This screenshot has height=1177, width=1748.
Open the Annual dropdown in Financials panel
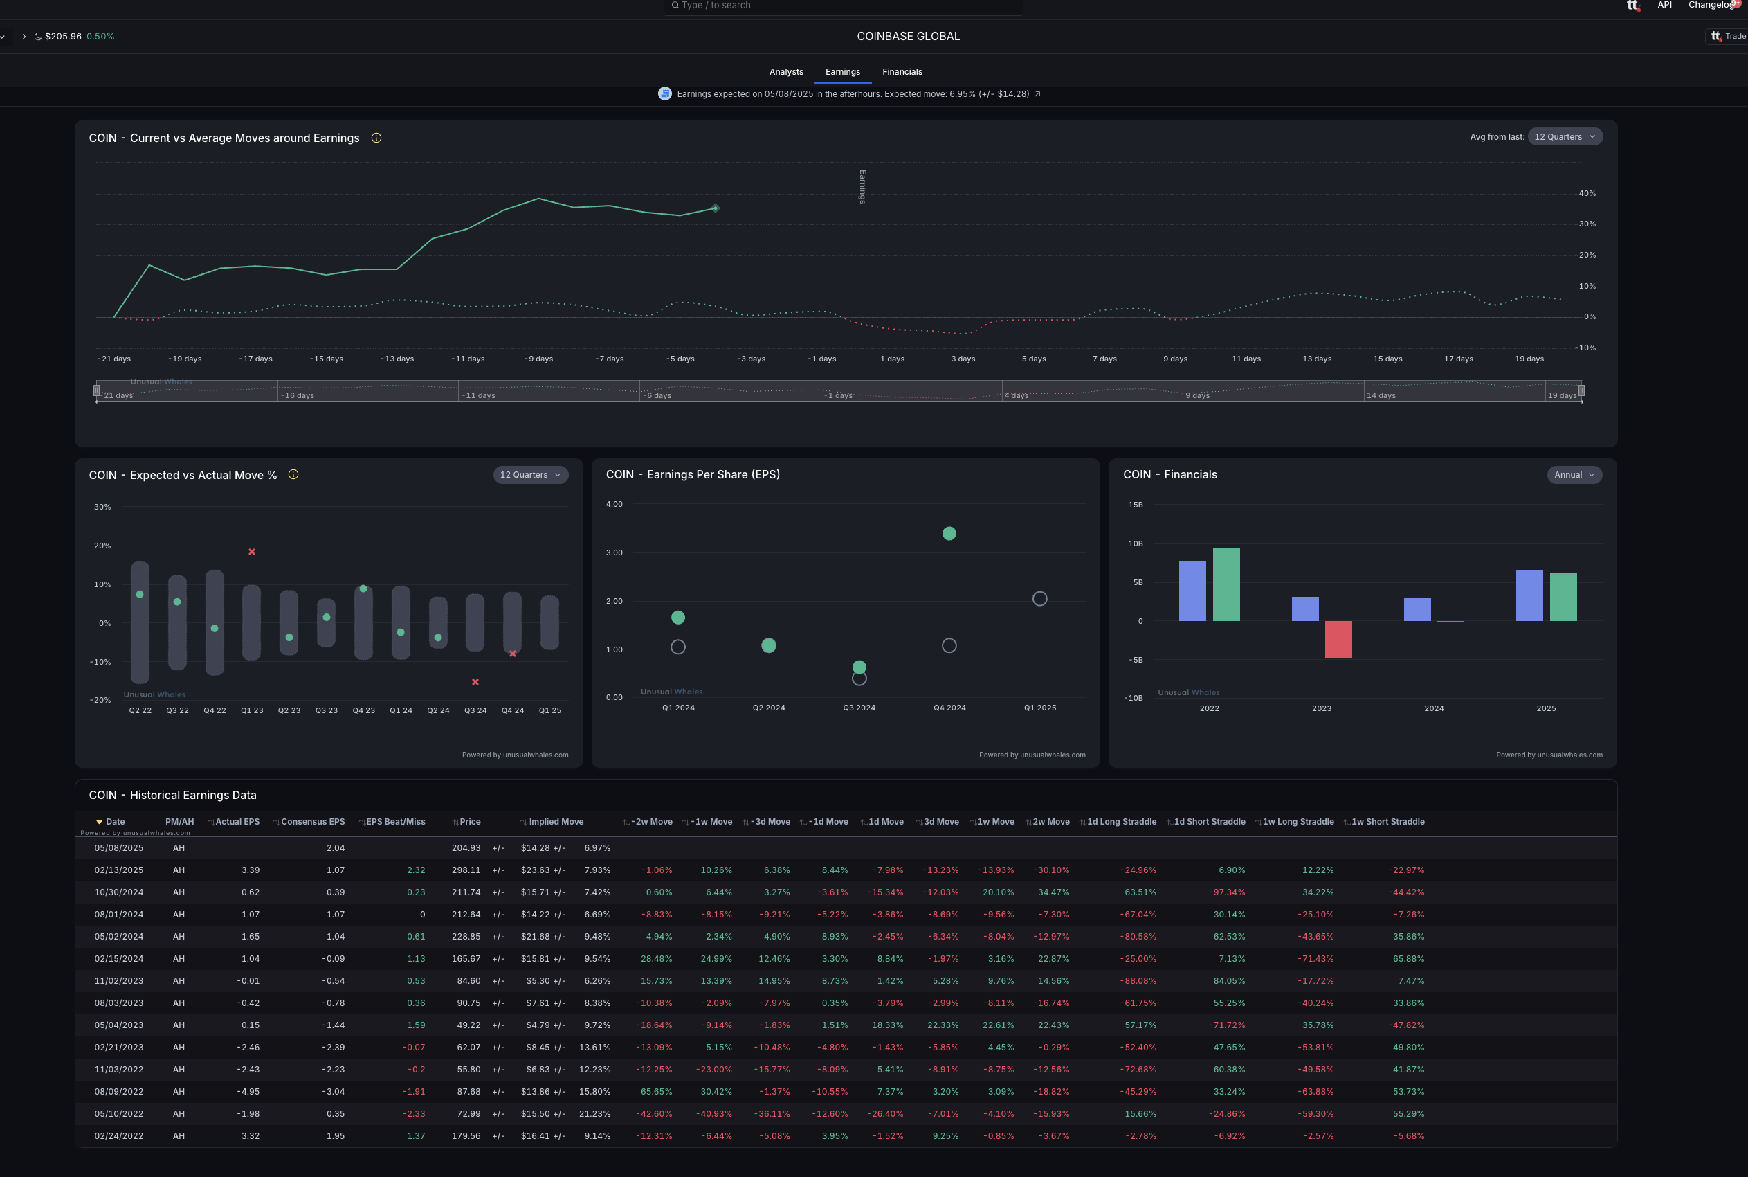click(1574, 474)
